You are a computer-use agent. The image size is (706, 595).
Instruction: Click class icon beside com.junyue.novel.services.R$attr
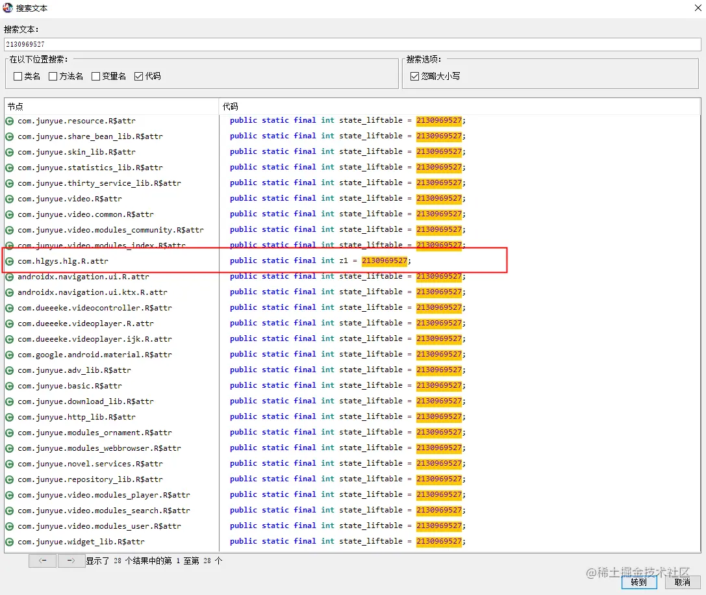point(9,464)
